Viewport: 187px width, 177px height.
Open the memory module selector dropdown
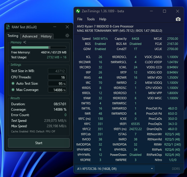pos(115,169)
